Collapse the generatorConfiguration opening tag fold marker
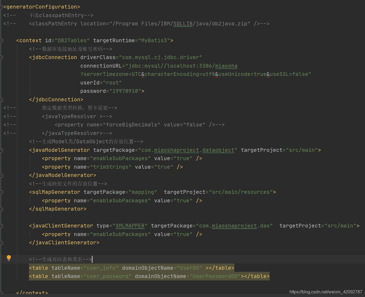The height and width of the screenshot is (297, 365). click(1, 7)
